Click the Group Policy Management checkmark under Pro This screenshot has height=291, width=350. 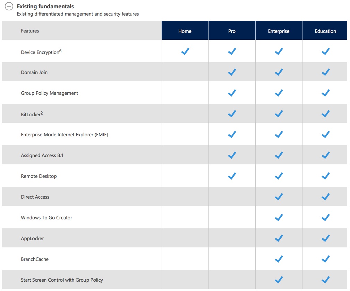[232, 93]
